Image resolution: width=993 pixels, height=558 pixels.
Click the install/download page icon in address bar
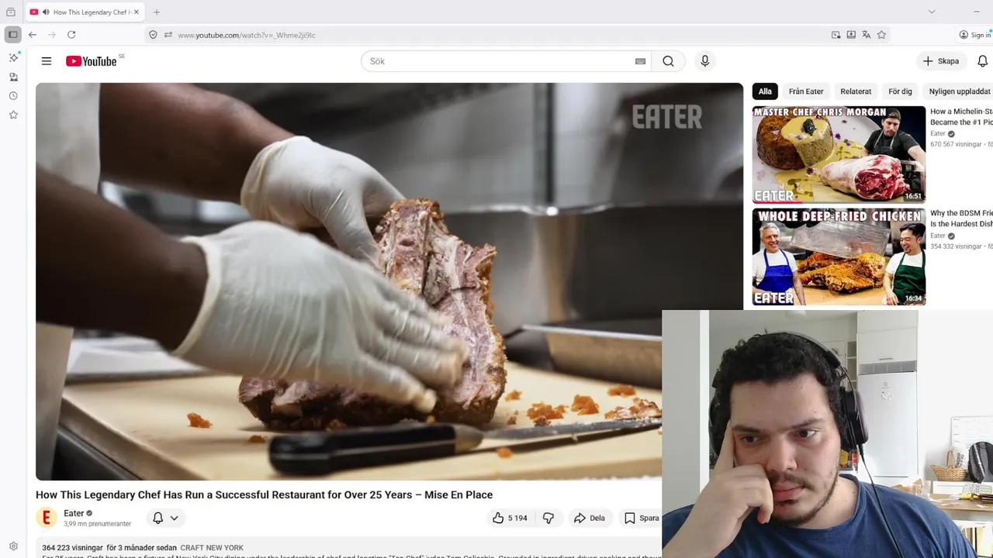[x=851, y=35]
